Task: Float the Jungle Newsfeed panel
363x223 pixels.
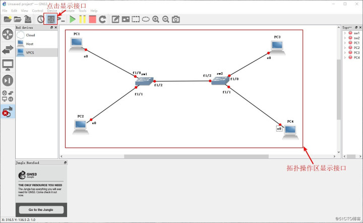Action: coord(65,163)
